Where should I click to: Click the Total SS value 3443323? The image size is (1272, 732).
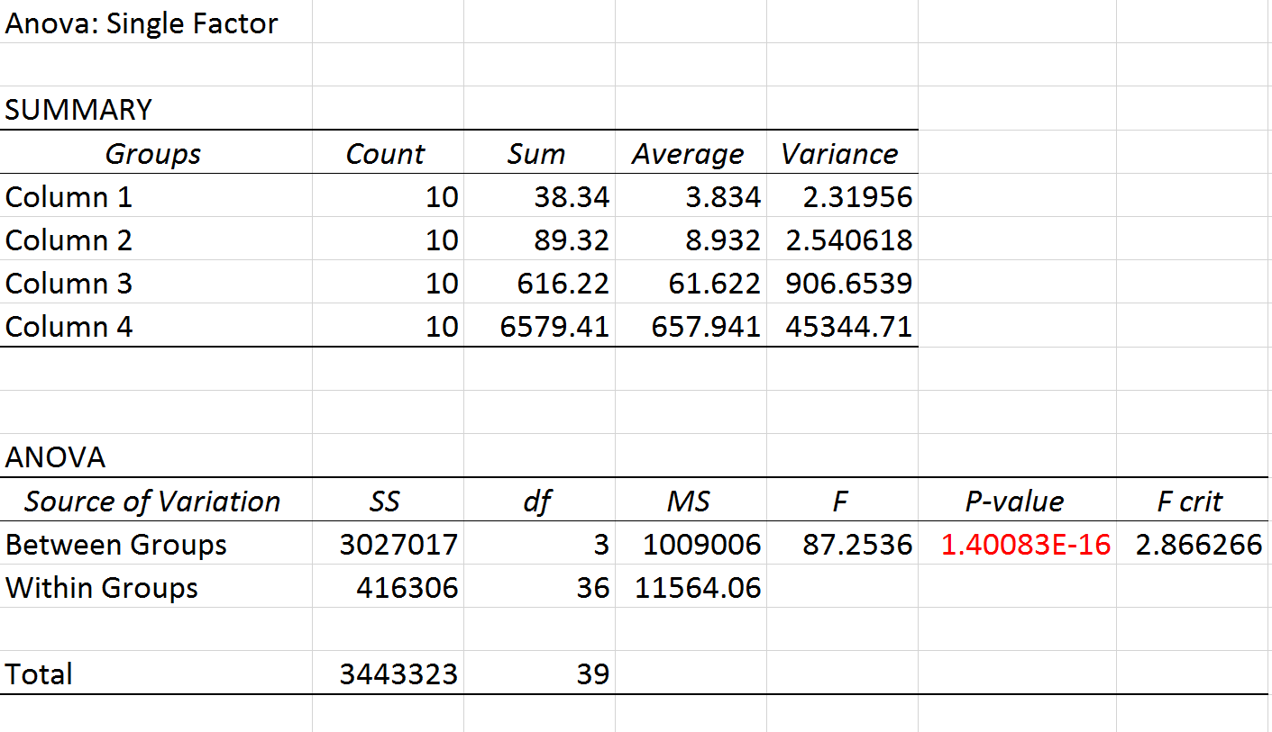tap(398, 674)
